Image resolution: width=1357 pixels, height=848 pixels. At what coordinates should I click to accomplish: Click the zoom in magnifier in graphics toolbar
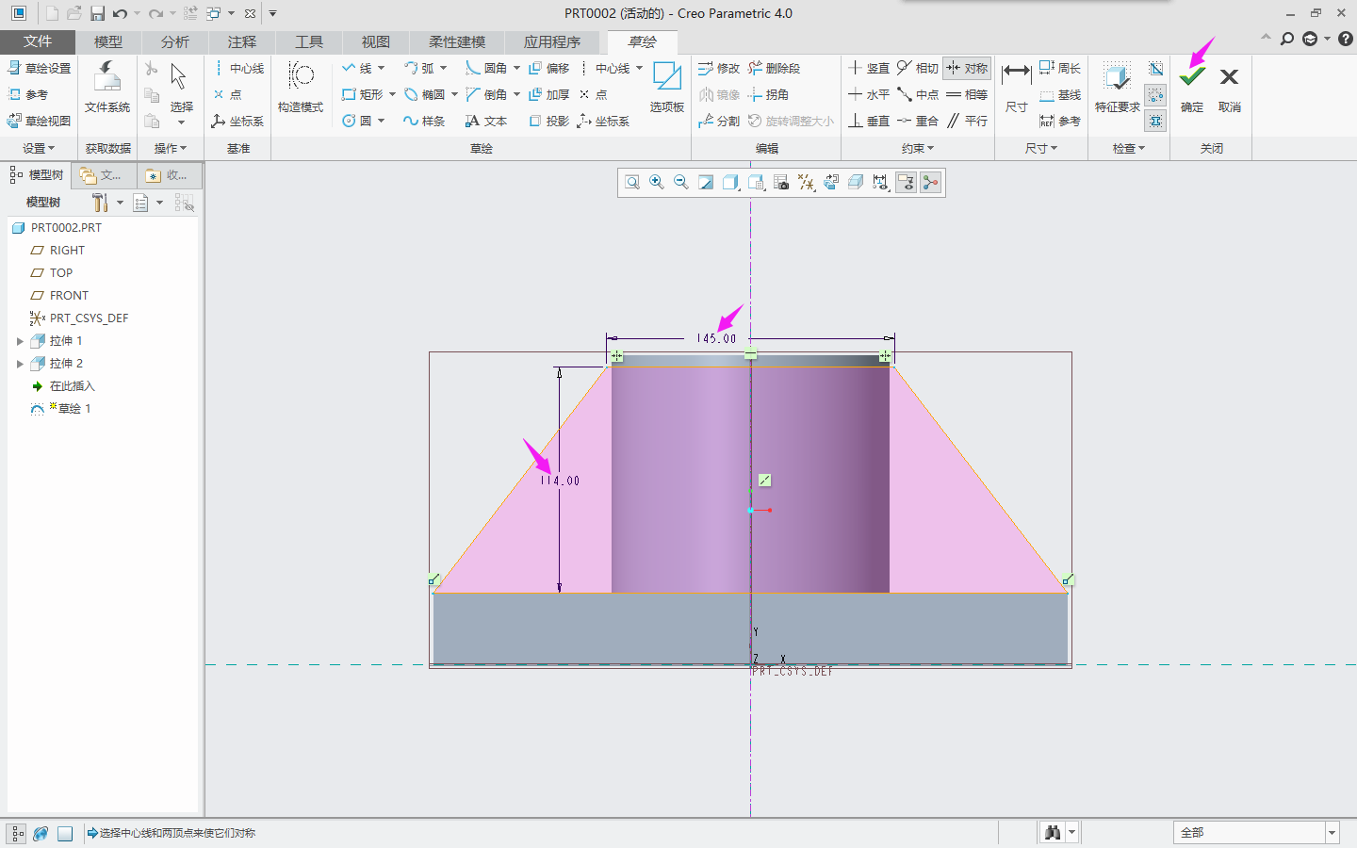pos(657,183)
